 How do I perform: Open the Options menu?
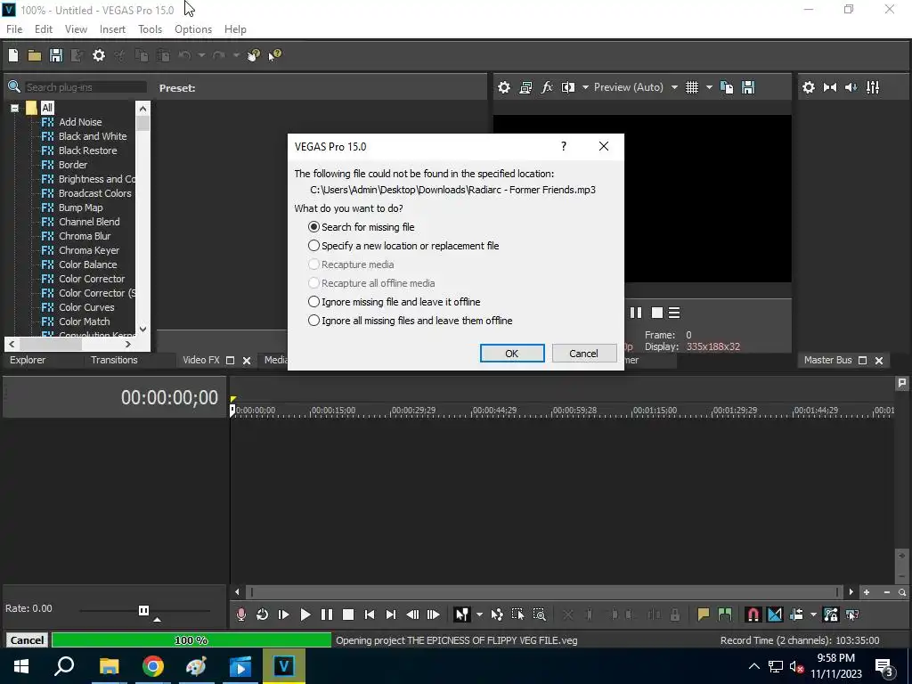point(193,29)
